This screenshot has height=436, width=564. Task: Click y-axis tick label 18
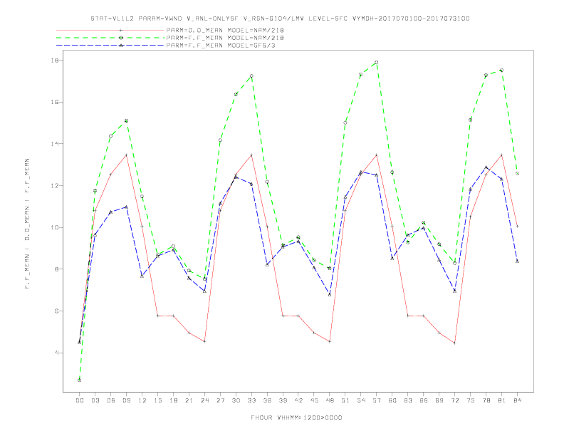55,61
